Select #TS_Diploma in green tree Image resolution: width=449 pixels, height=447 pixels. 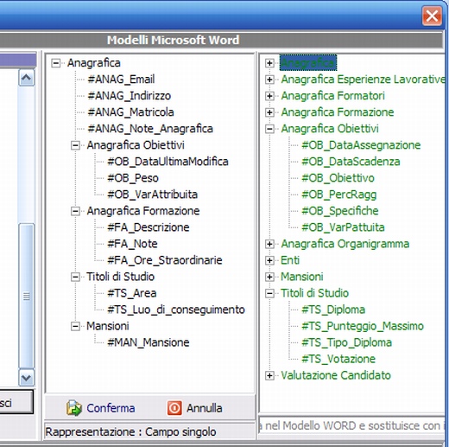[x=333, y=310]
